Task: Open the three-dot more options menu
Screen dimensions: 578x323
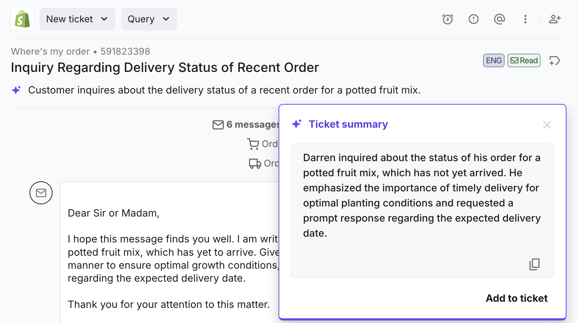Action: [525, 19]
